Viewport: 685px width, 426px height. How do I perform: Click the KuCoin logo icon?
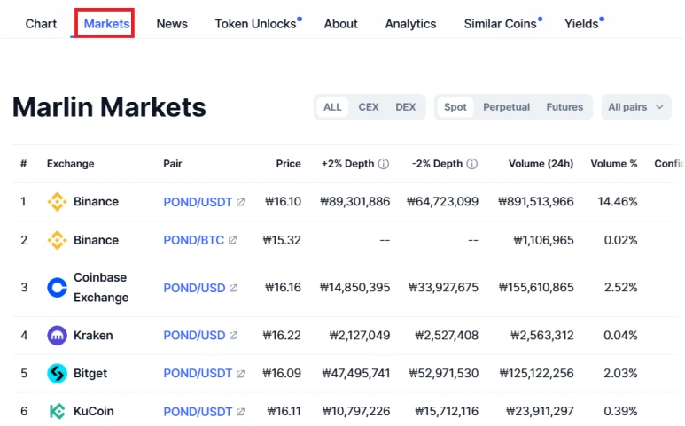coord(57,412)
